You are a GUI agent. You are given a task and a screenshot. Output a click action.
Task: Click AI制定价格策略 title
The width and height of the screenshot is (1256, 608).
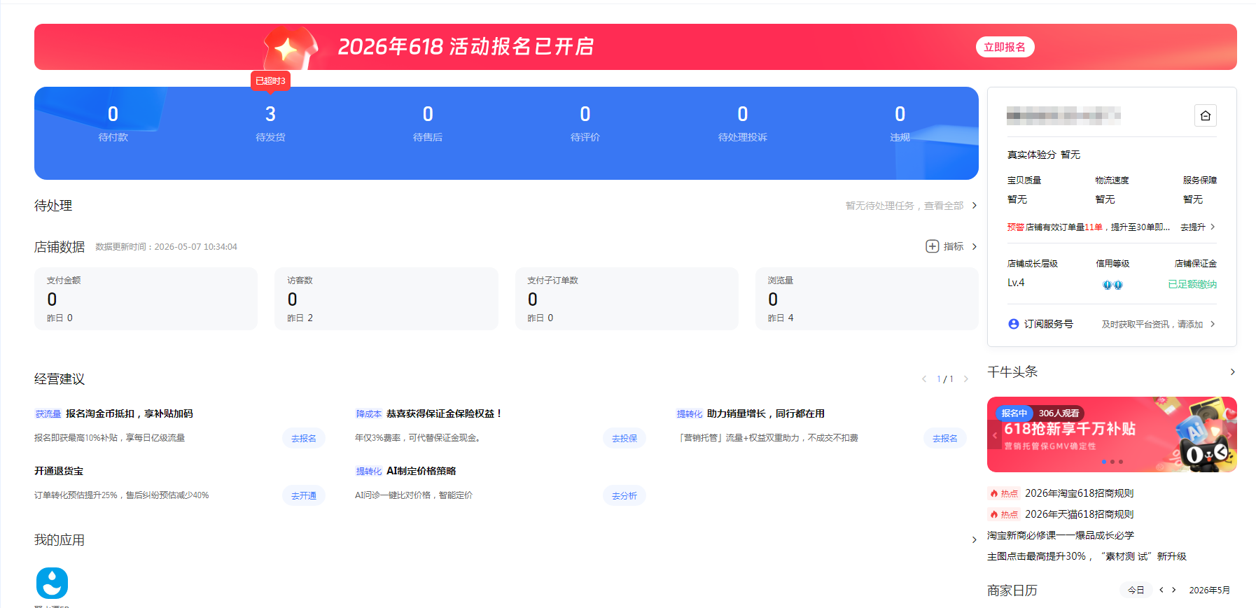coord(421,471)
